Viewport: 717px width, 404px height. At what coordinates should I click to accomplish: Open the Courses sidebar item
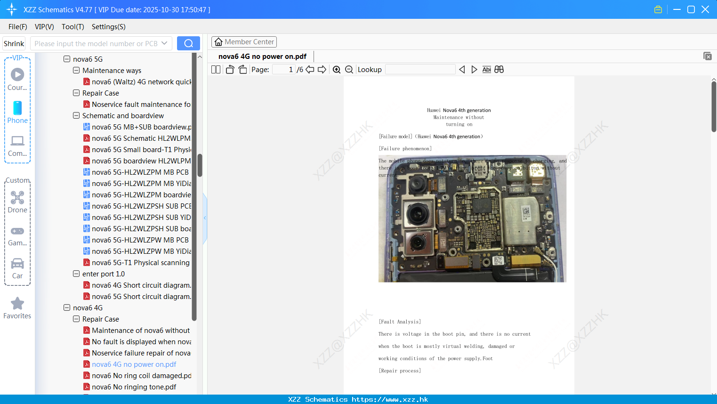pyautogui.click(x=17, y=79)
